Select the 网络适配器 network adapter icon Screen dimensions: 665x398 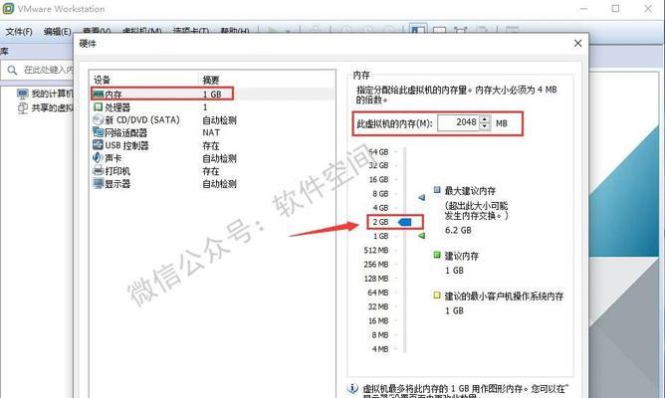(98, 132)
